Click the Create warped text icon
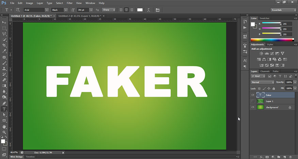Image resolution: width=298 pixels, height=159 pixels. coord(148,10)
